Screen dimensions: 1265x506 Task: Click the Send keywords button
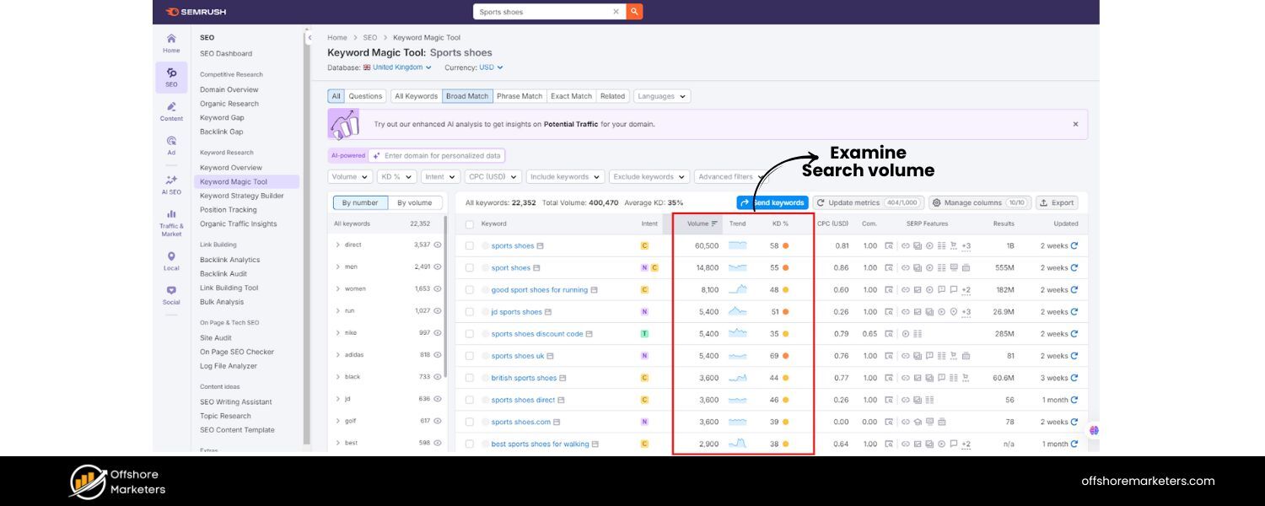pos(773,202)
